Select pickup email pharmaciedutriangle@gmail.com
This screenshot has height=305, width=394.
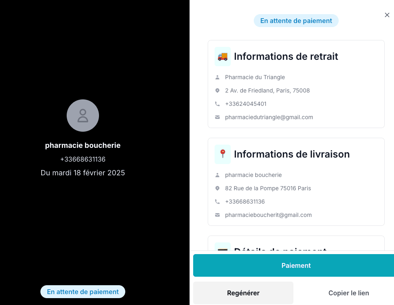coord(269,117)
